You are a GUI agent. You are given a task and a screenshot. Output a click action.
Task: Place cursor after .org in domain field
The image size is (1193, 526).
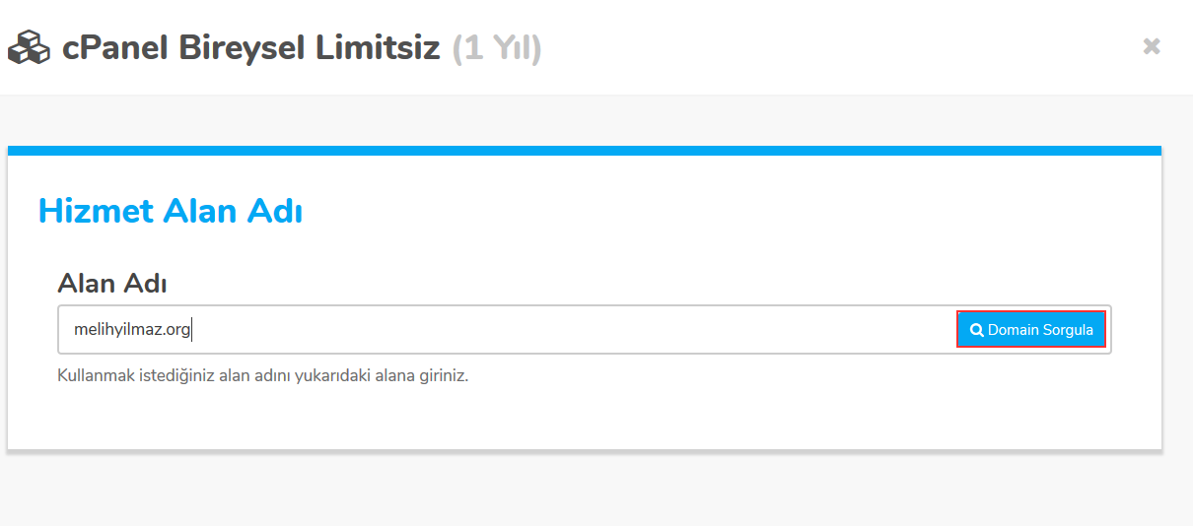191,330
